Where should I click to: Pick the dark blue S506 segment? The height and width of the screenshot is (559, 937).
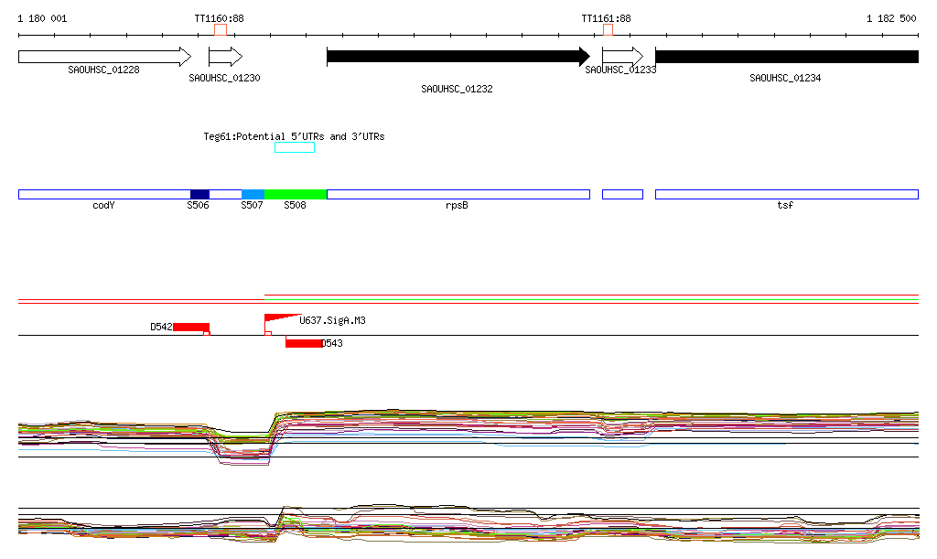coord(199,194)
